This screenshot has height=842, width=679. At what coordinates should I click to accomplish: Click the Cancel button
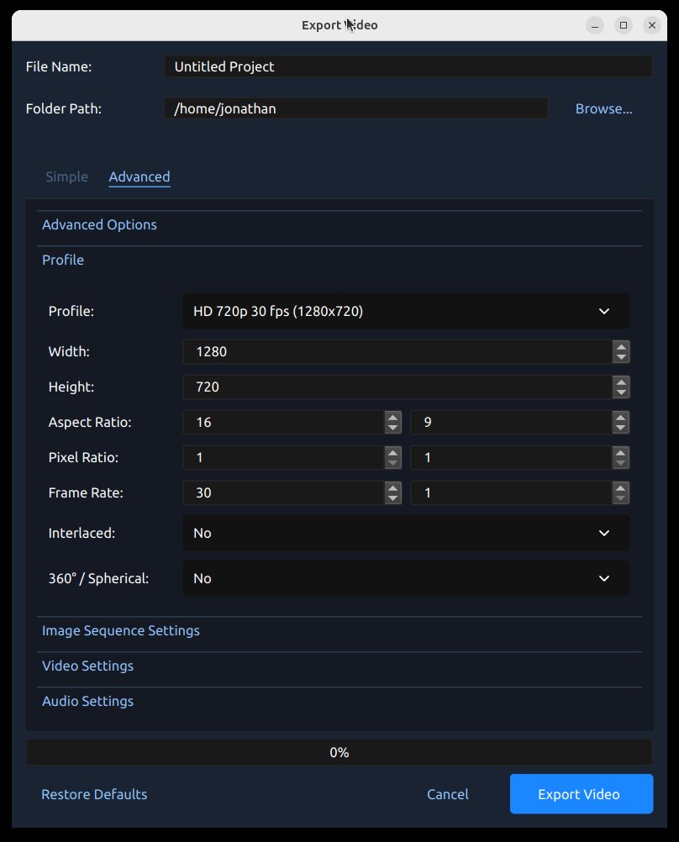(x=447, y=794)
